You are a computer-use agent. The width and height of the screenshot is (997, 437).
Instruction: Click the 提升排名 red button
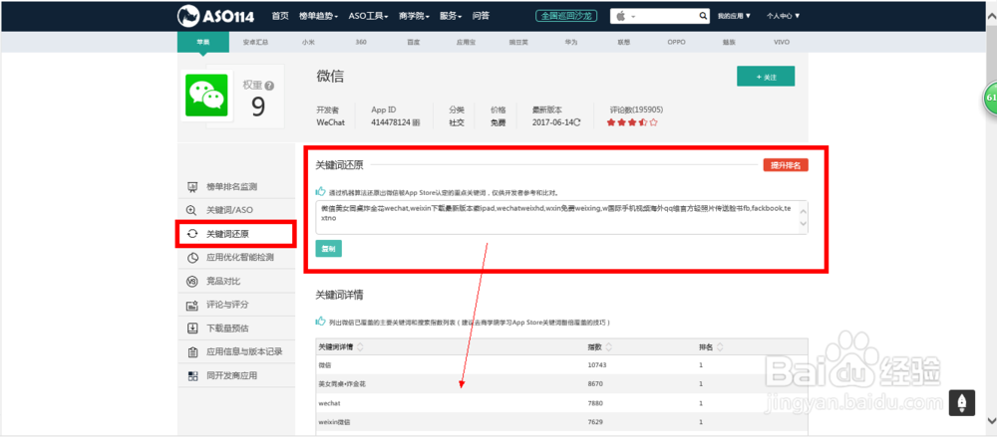click(786, 165)
